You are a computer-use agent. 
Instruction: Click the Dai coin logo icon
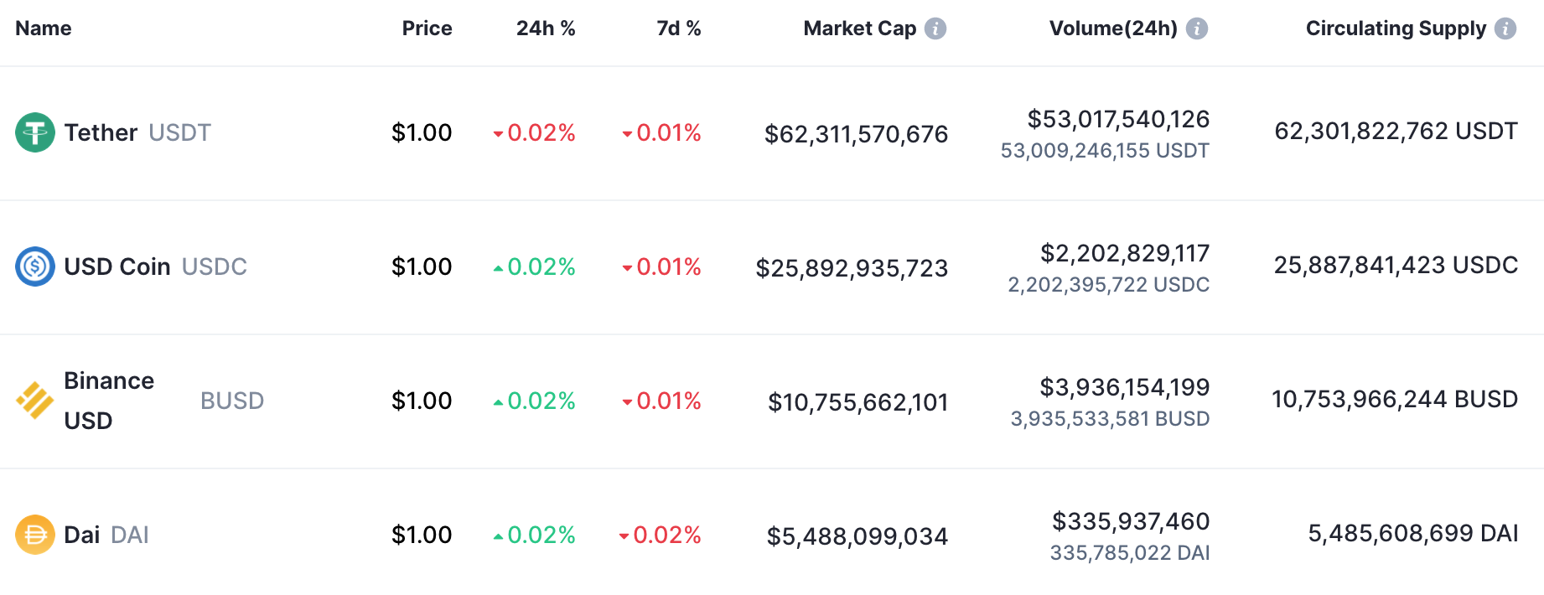(35, 535)
